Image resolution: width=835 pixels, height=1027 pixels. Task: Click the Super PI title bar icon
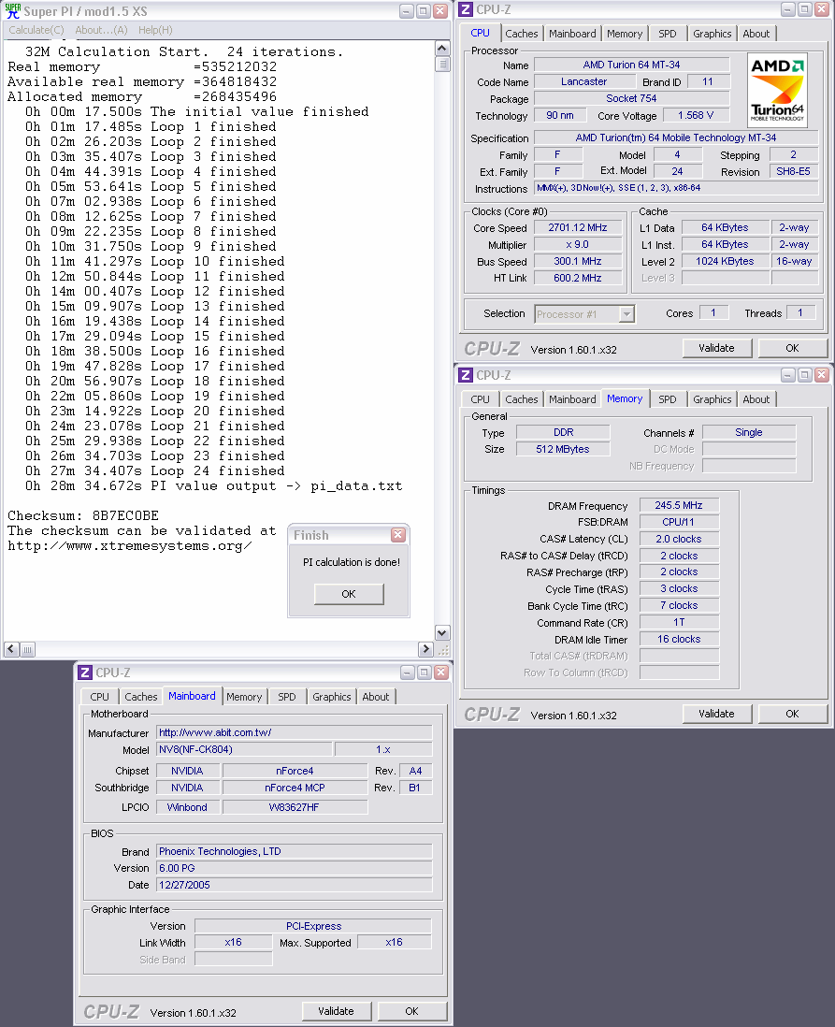(12, 11)
